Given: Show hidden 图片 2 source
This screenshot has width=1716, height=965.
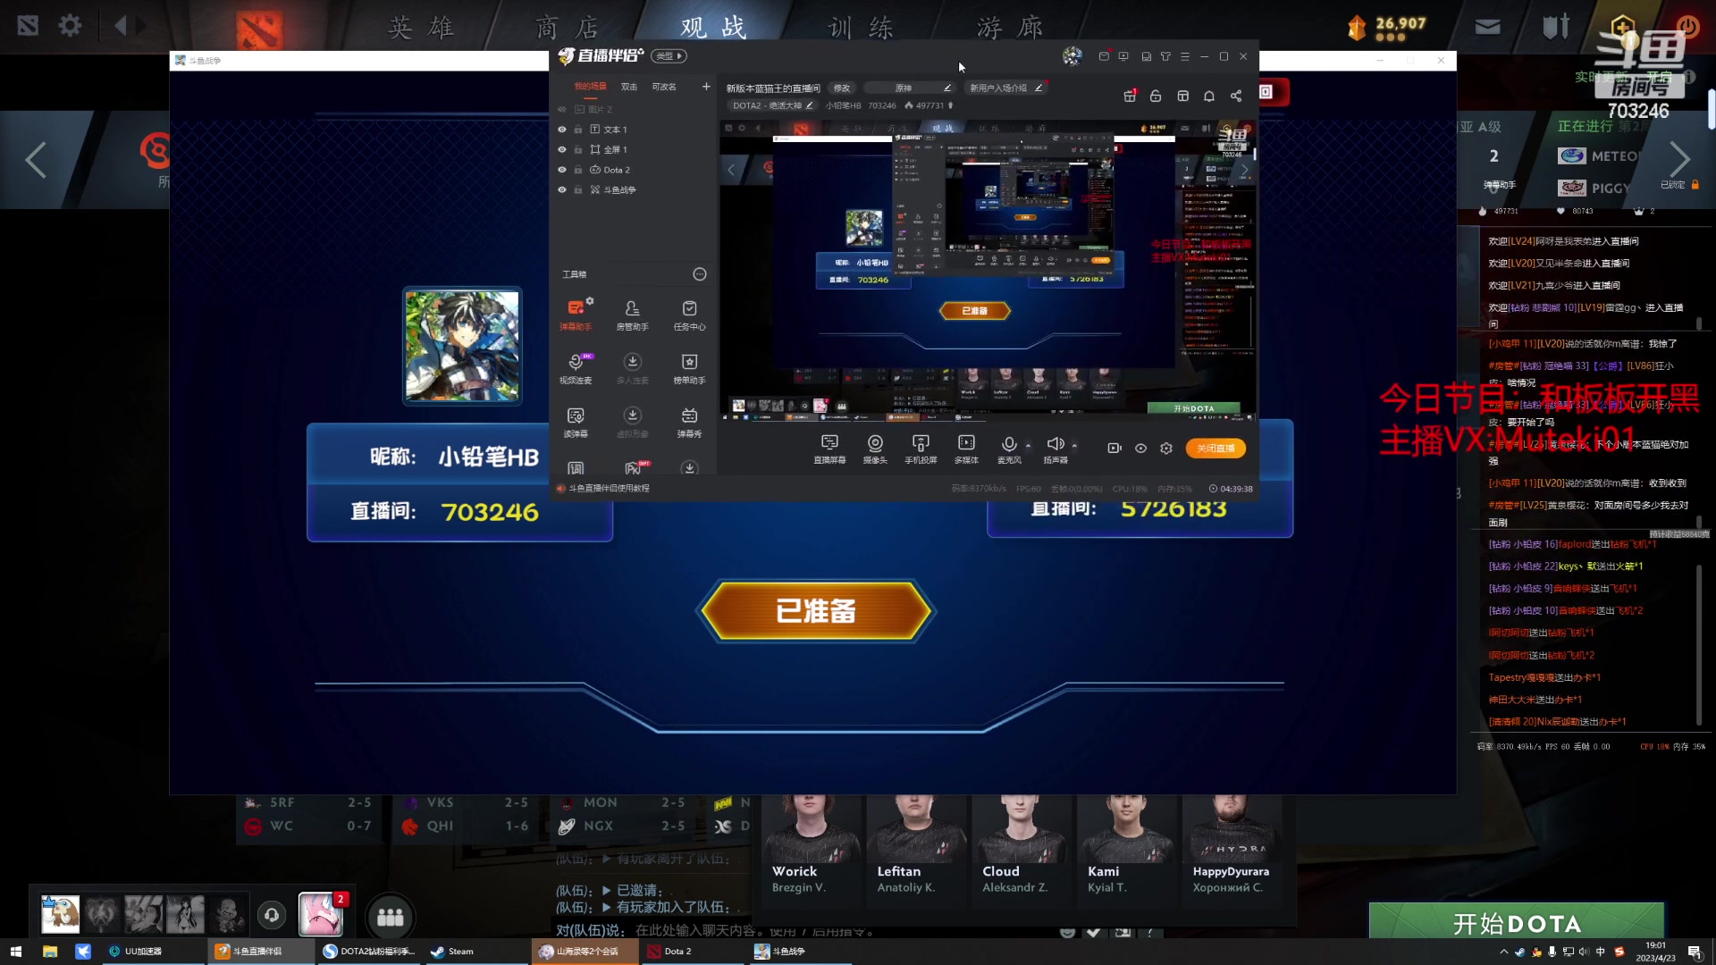Looking at the screenshot, I should click(562, 109).
